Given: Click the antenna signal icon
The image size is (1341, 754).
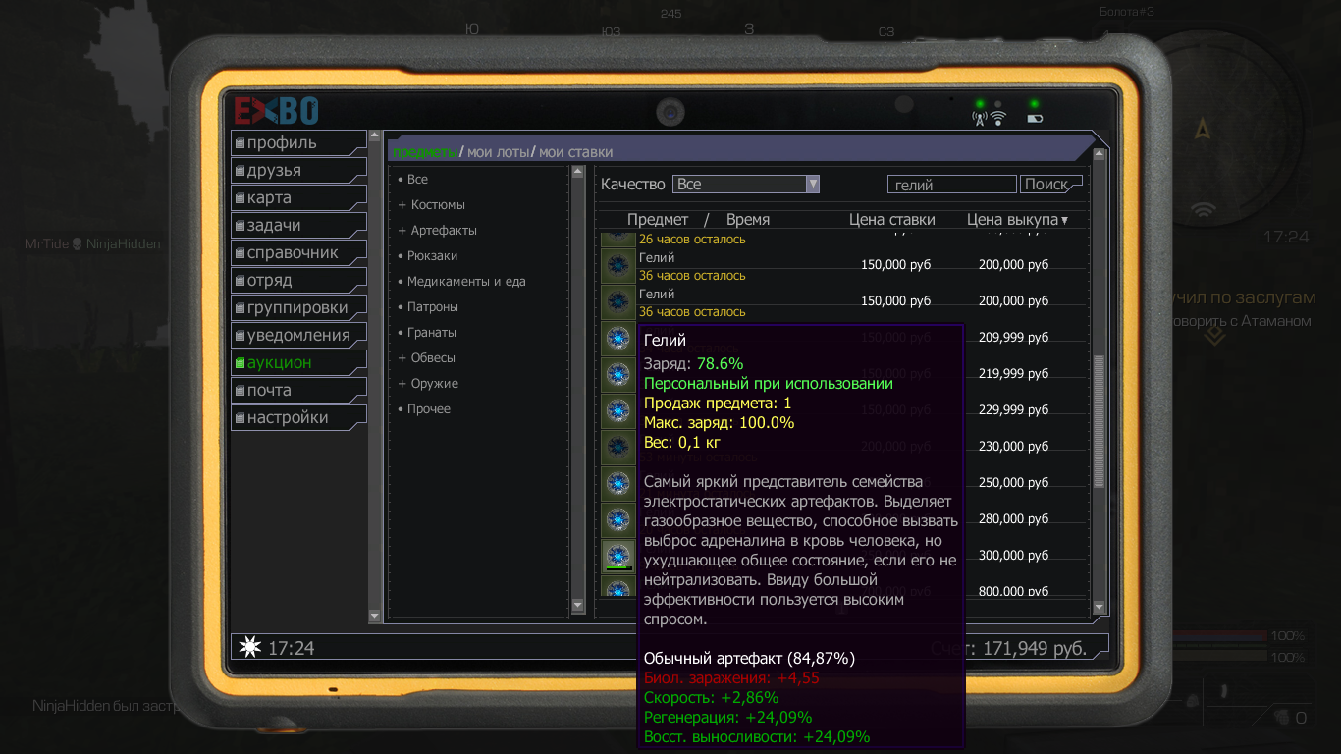Looking at the screenshot, I should point(979,119).
